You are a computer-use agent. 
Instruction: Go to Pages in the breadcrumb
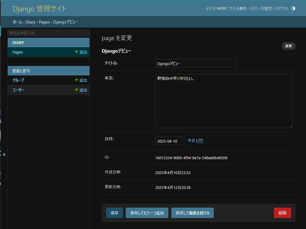pyautogui.click(x=44, y=22)
